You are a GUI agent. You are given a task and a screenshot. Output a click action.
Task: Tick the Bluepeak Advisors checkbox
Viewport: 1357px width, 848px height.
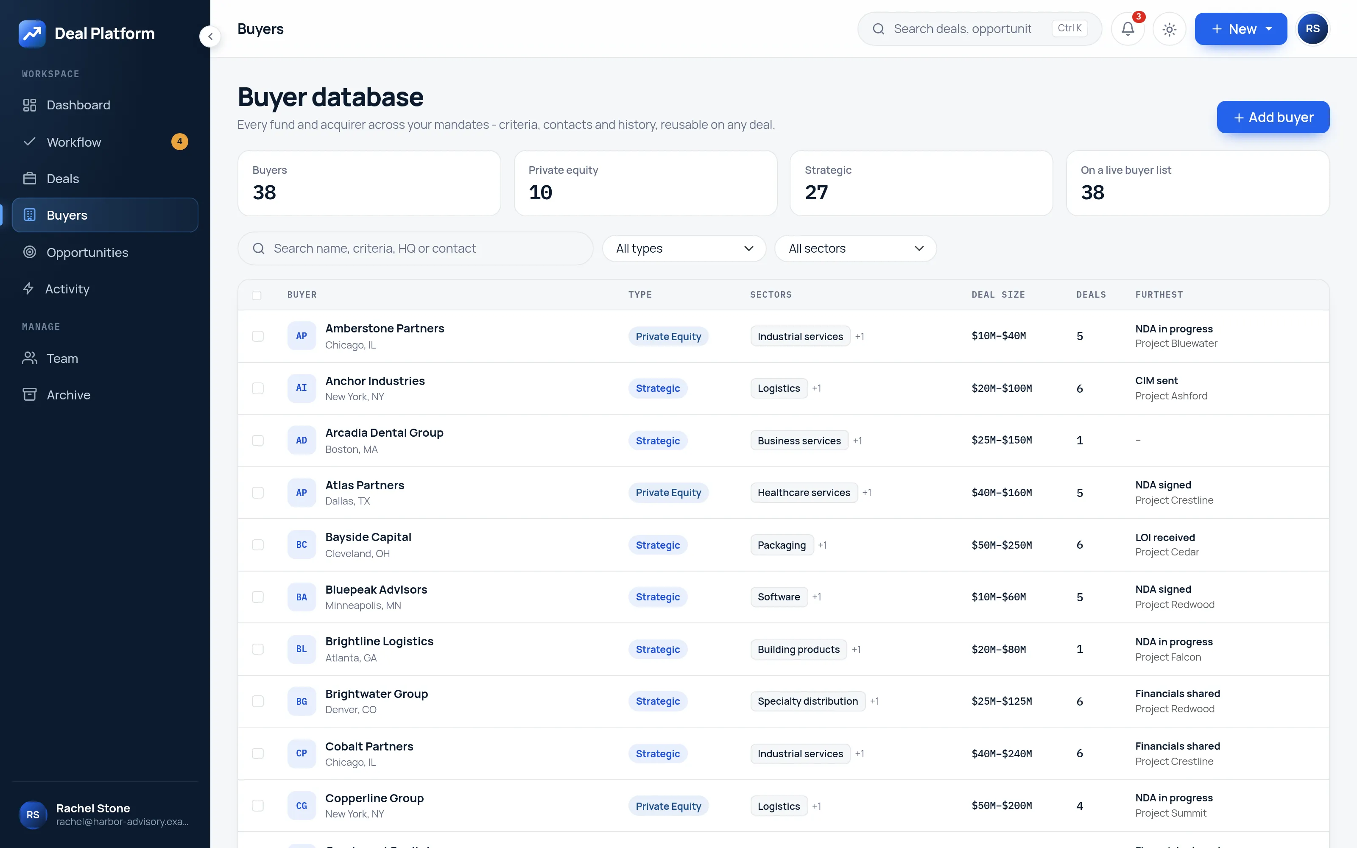point(258,597)
